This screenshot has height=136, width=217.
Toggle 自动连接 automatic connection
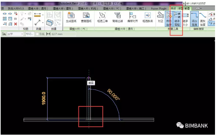tap(169, 19)
